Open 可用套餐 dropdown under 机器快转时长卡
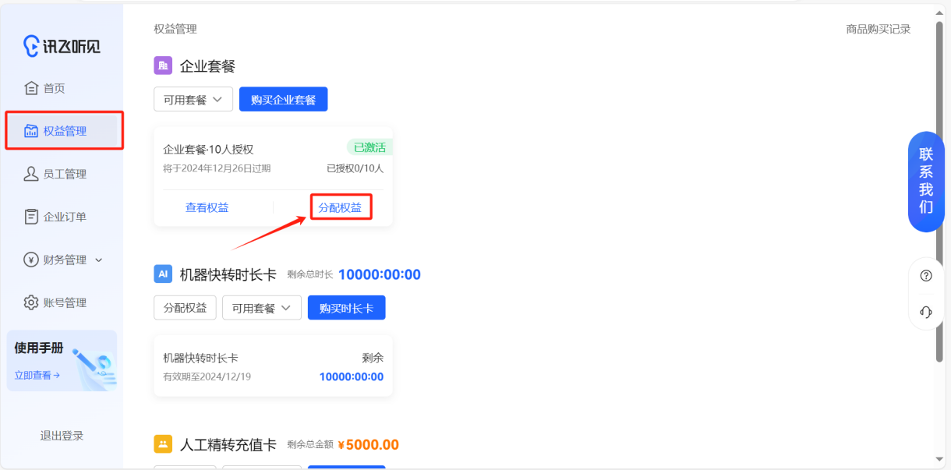The width and height of the screenshot is (951, 470). 261,308
